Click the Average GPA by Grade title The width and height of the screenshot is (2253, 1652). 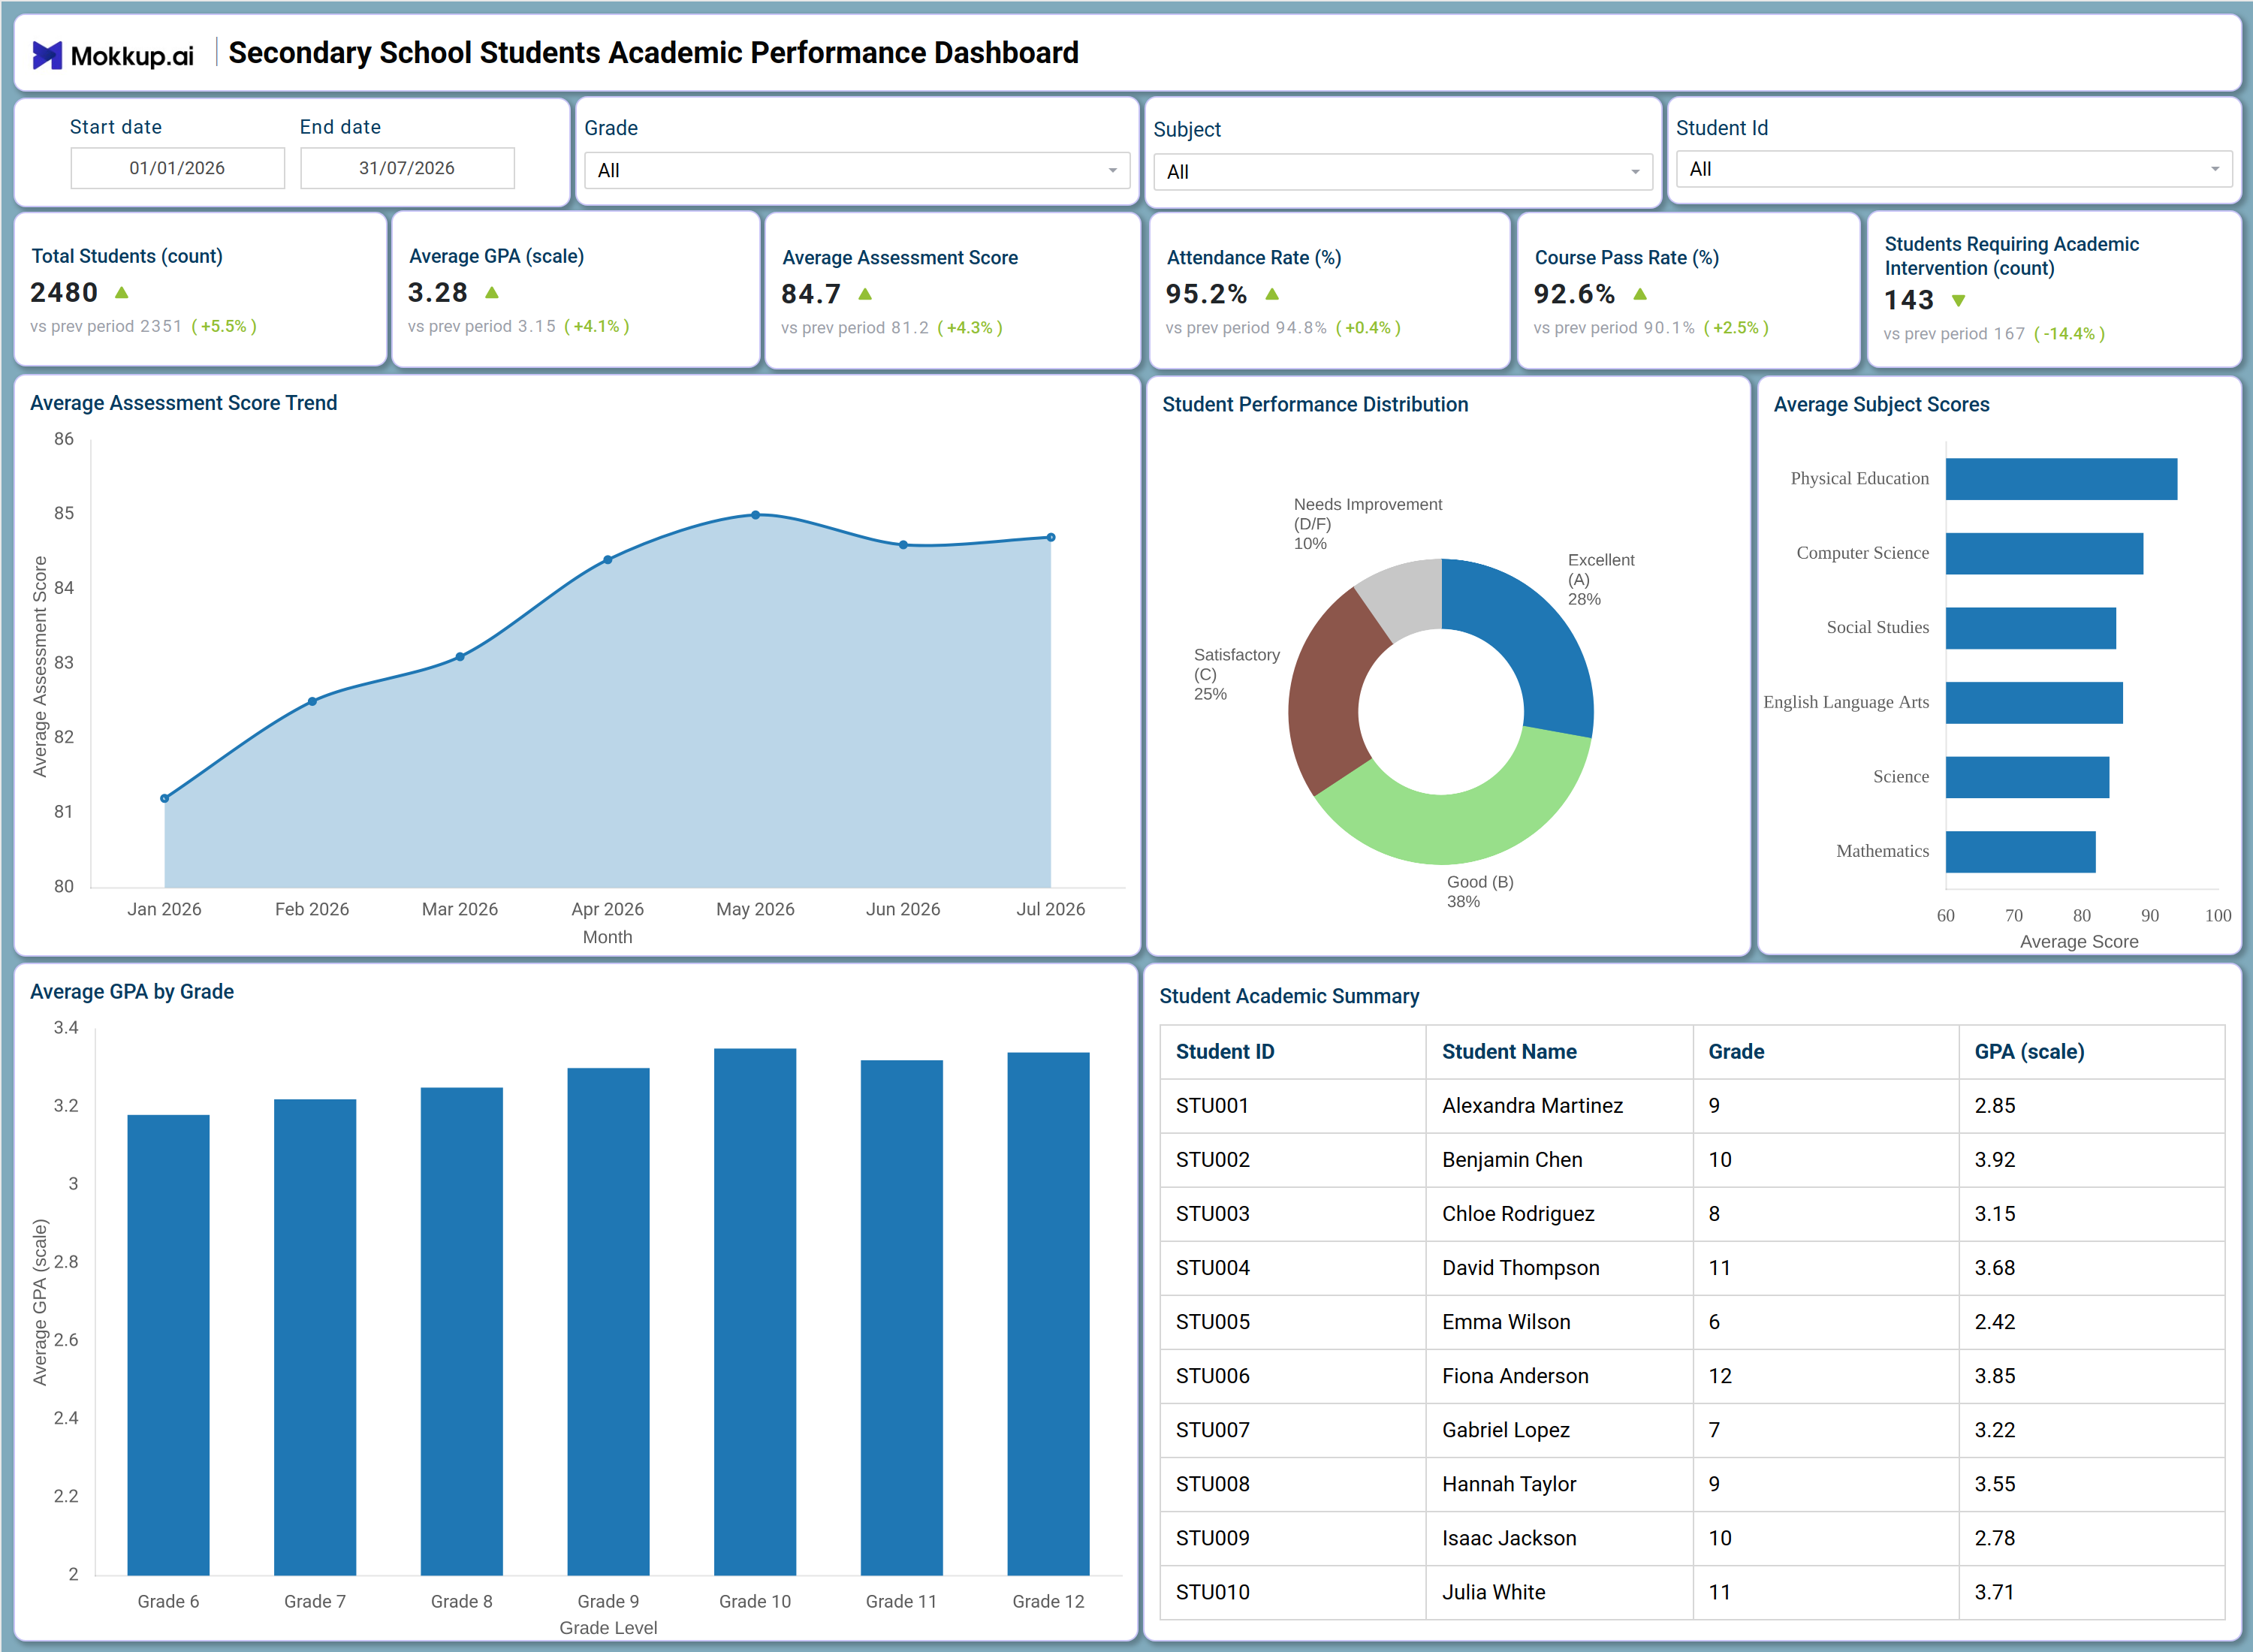click(x=132, y=992)
